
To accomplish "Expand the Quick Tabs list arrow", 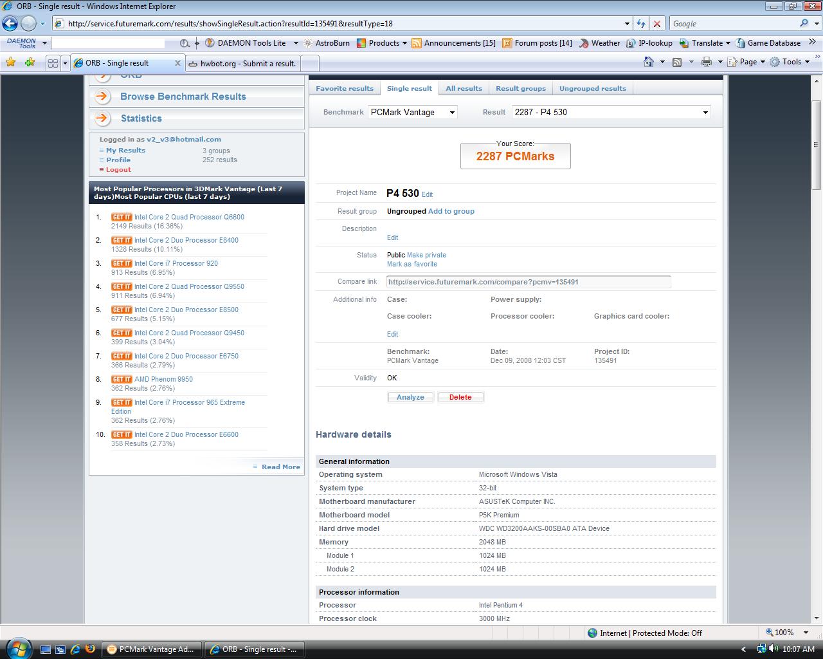I will click(65, 63).
